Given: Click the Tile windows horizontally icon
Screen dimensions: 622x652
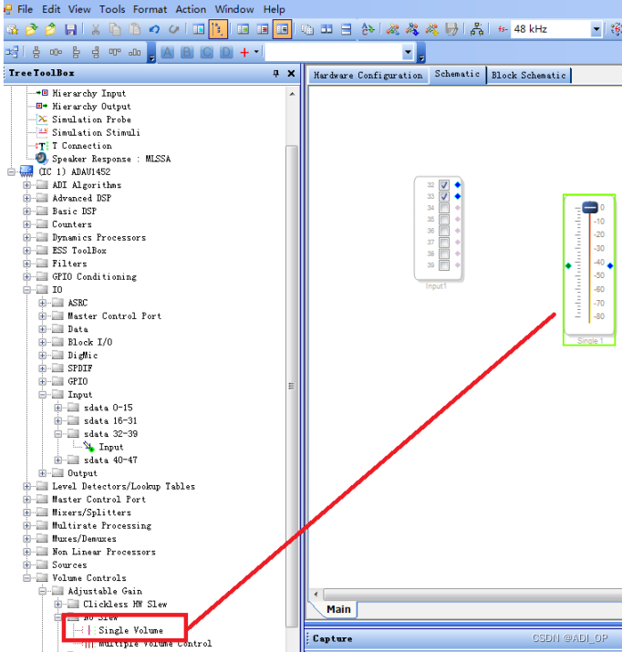Looking at the screenshot, I should point(346,29).
